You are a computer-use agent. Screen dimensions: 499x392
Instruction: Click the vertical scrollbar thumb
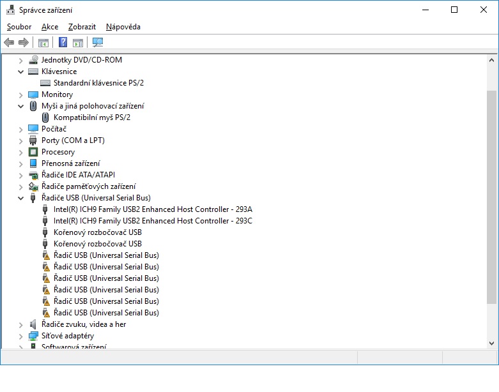pos(491,197)
